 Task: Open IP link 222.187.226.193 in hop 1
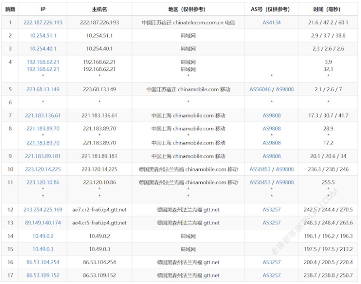tap(43, 23)
